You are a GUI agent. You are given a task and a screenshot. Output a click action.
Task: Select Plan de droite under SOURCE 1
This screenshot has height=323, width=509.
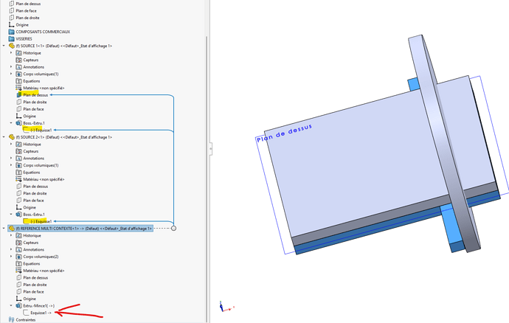(x=35, y=102)
